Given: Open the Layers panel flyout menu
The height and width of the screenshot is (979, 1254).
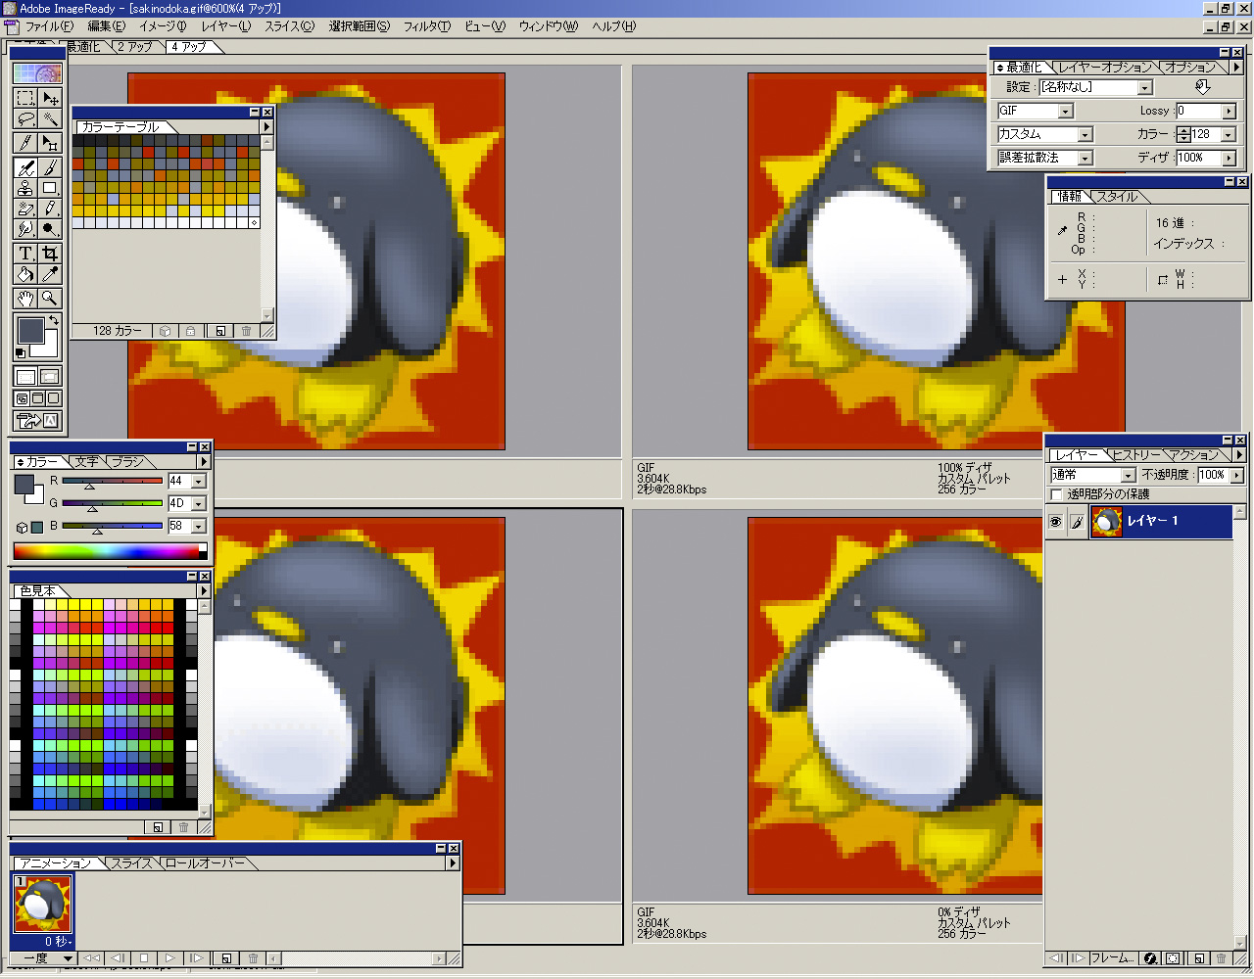Looking at the screenshot, I should 1238,455.
